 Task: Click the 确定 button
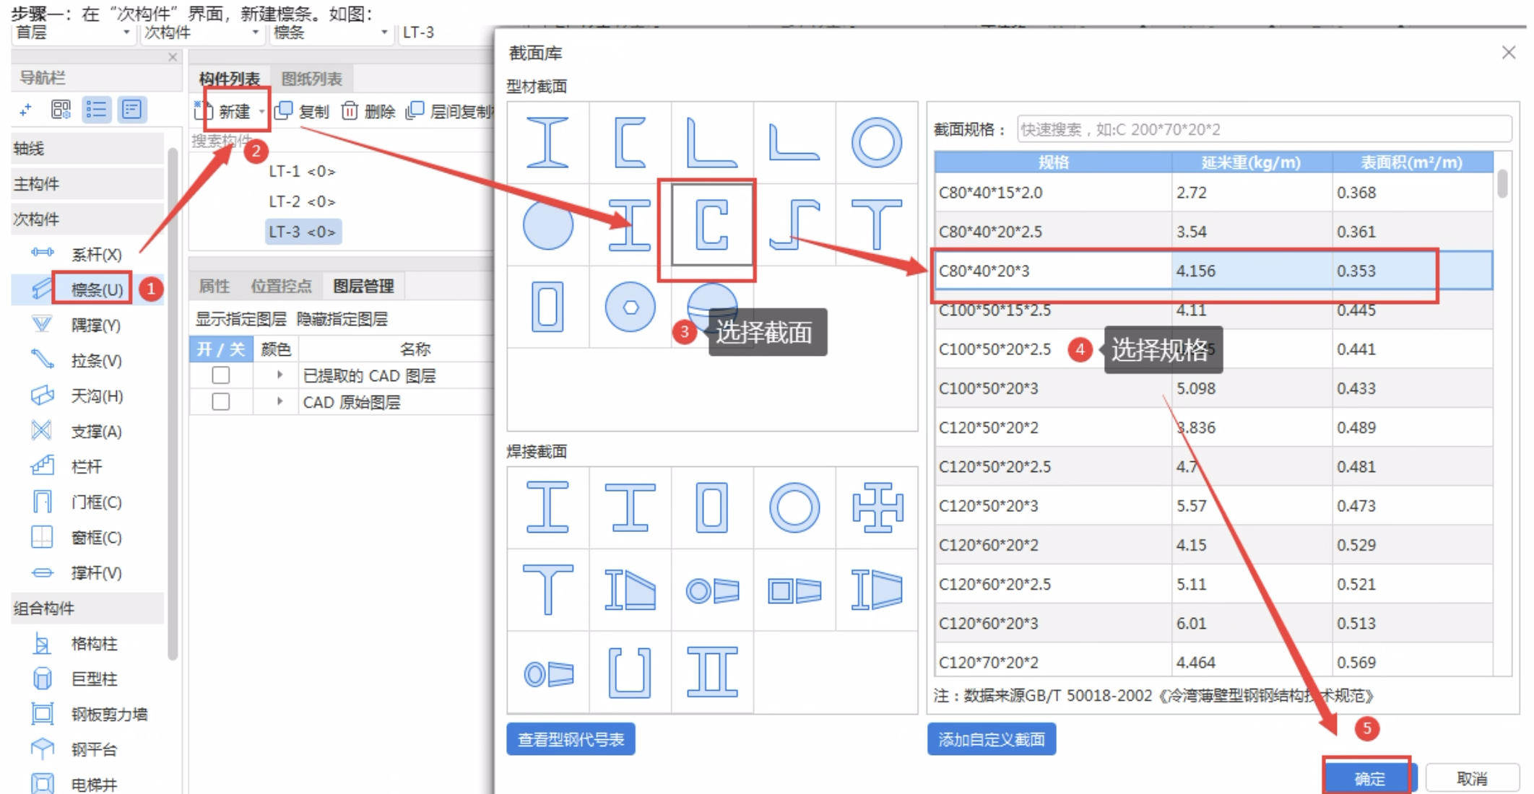point(1369,778)
